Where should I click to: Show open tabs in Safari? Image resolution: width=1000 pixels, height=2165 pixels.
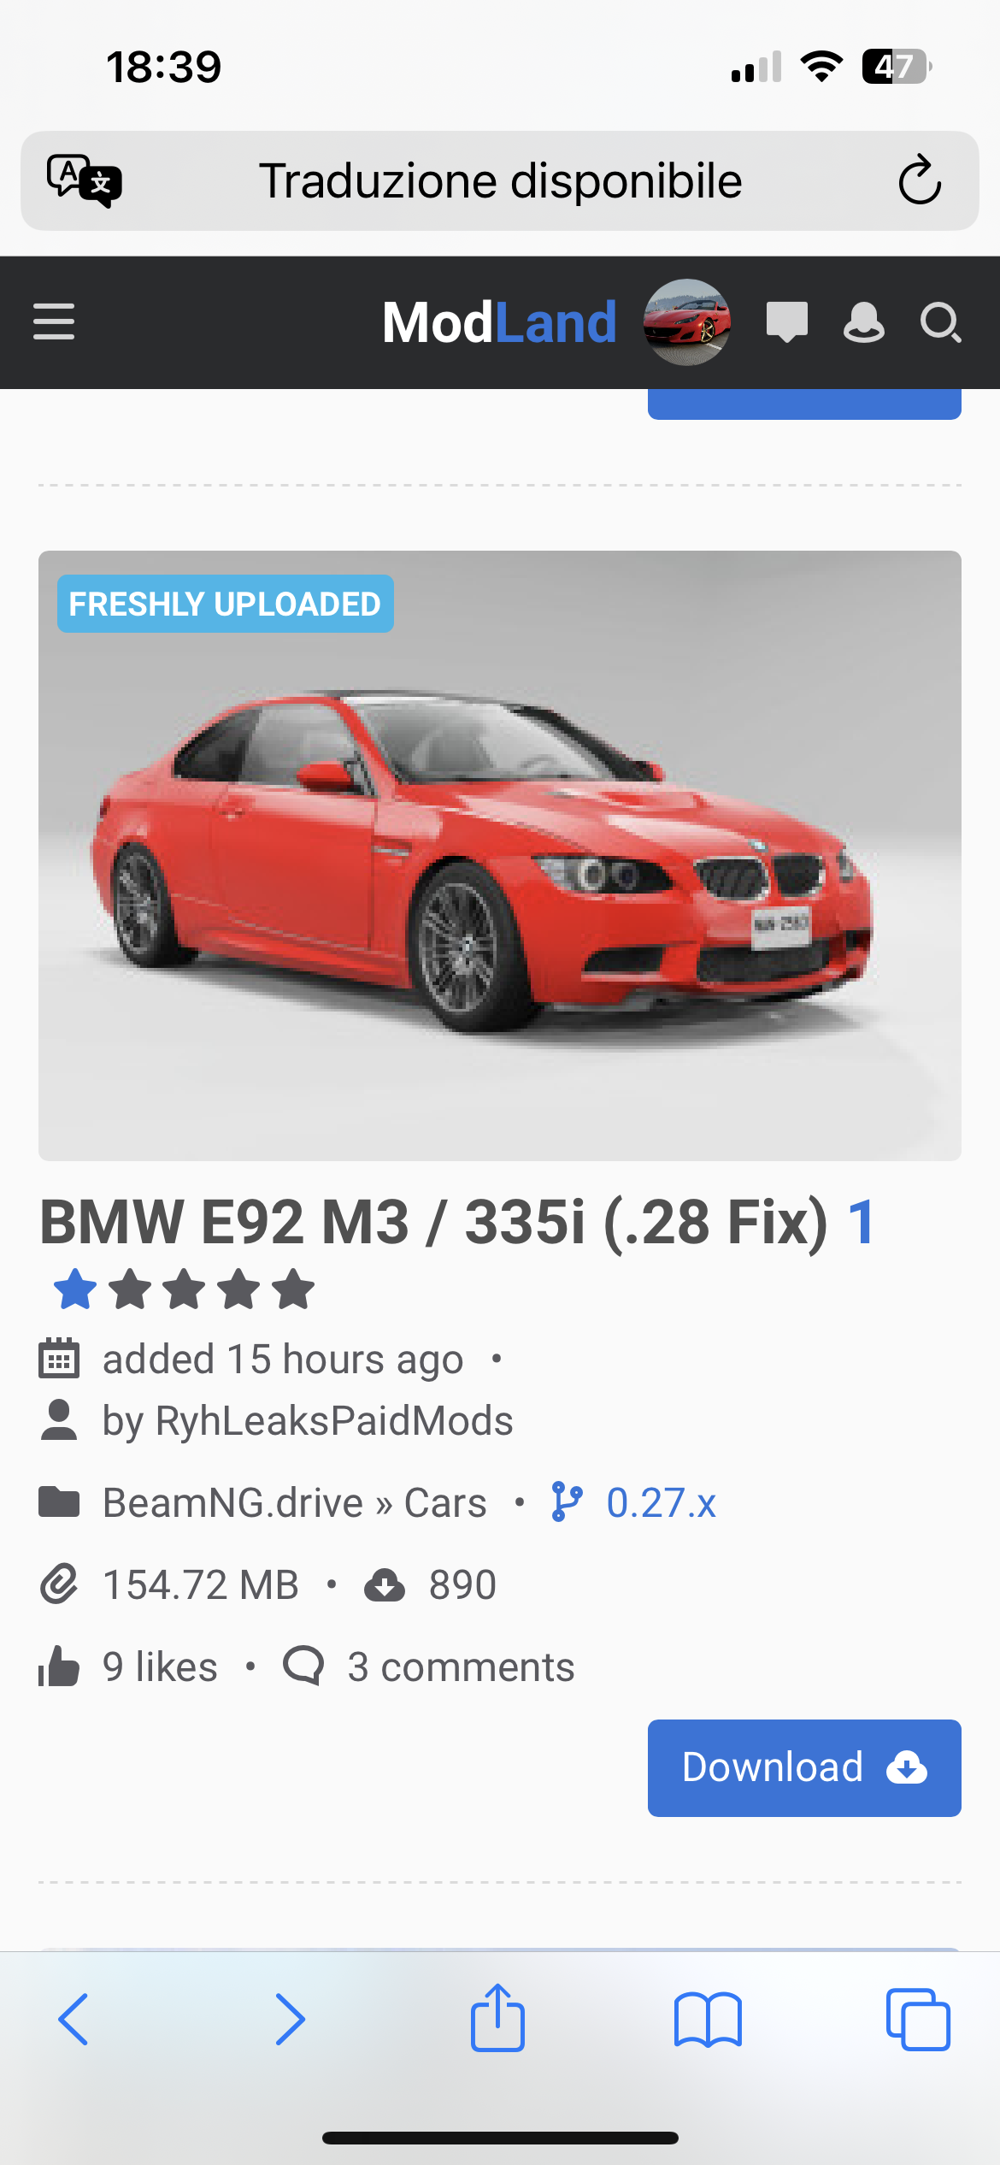pyautogui.click(x=918, y=2020)
